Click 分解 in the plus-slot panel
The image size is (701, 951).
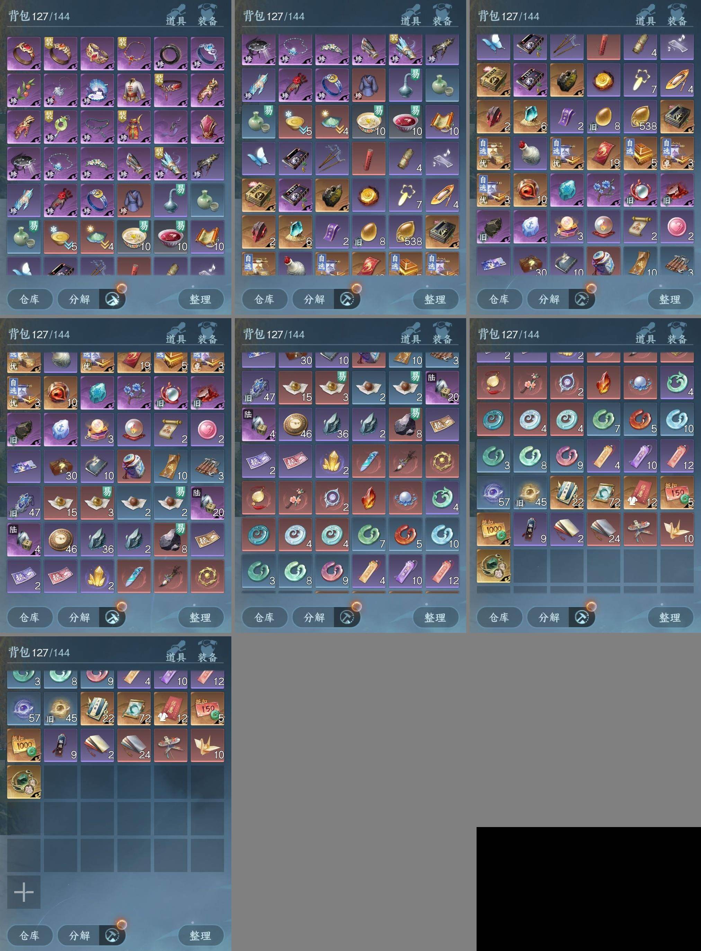click(79, 935)
